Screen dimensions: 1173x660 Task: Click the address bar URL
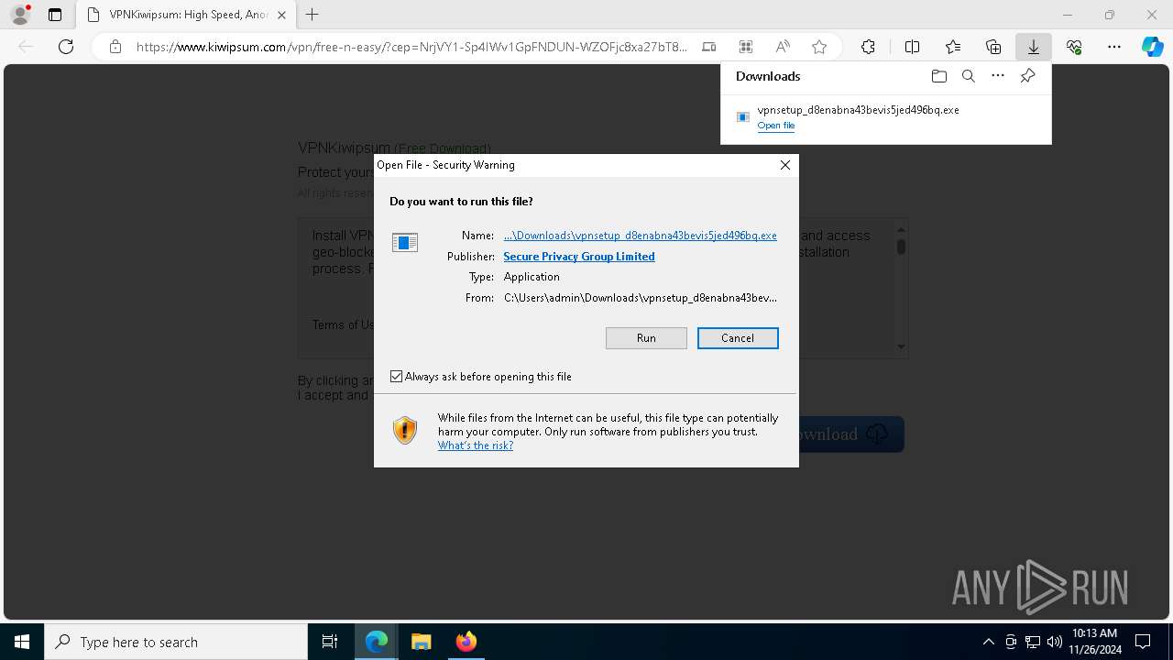411,47
